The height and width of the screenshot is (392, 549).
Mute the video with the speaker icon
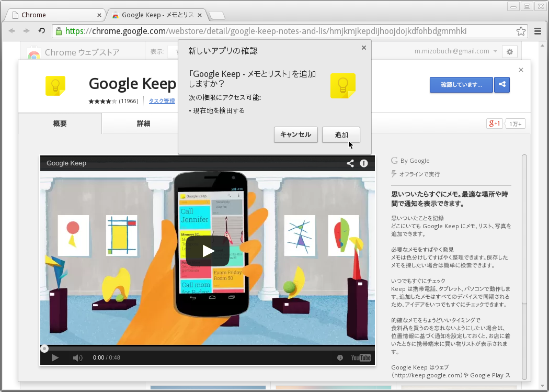77,357
